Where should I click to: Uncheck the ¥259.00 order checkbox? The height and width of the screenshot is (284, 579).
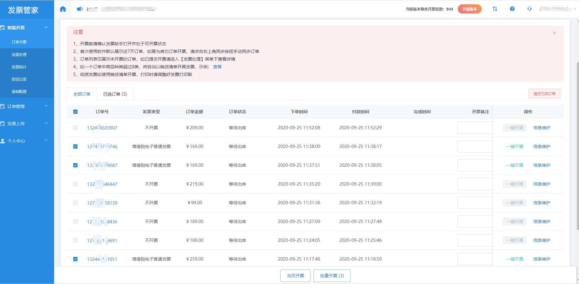pyautogui.click(x=75, y=259)
